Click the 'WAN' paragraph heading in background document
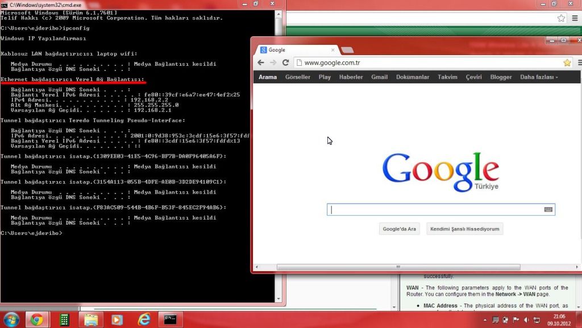 coord(413,288)
